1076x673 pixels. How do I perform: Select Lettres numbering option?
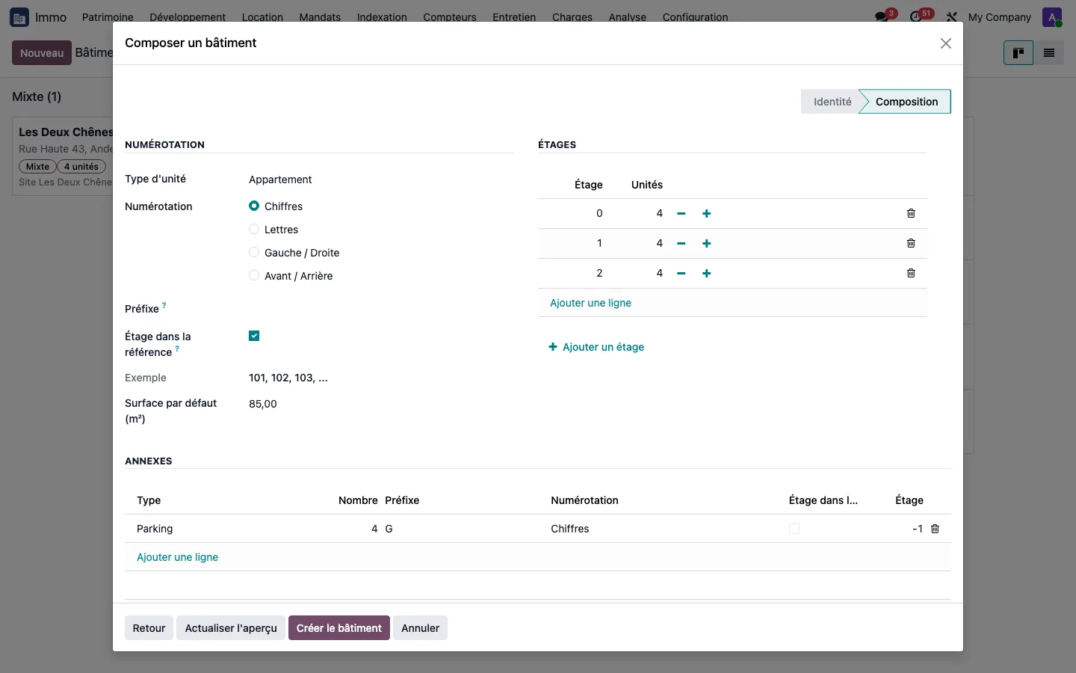[x=254, y=230]
